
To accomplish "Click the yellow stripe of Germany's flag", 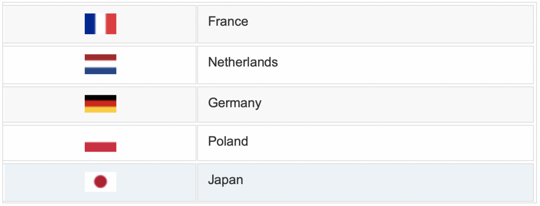I will tap(100, 110).
